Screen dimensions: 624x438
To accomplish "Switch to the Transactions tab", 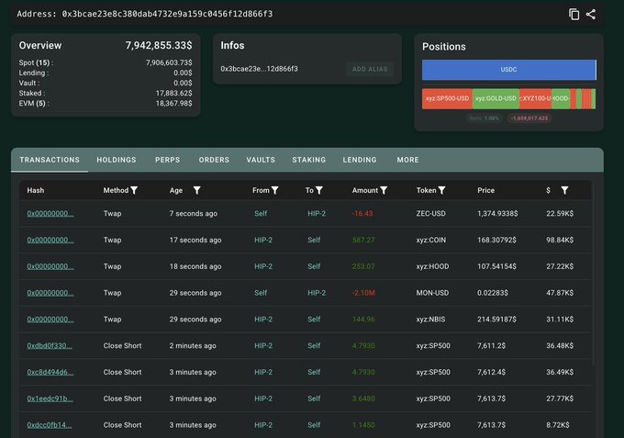I will pos(50,160).
